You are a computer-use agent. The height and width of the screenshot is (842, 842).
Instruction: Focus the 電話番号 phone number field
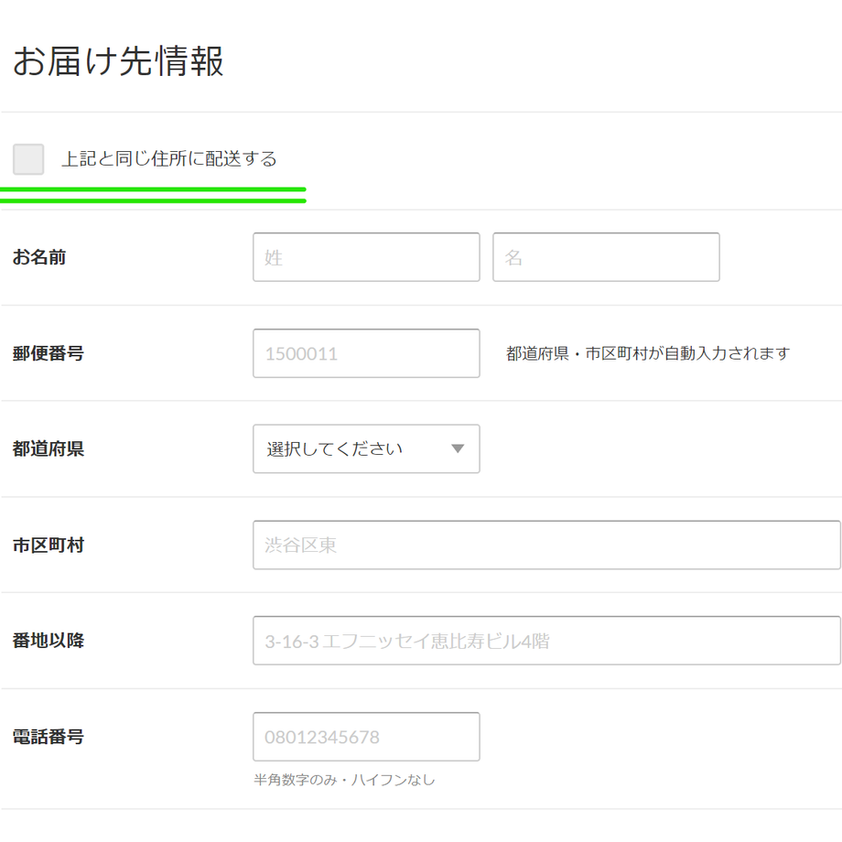366,737
